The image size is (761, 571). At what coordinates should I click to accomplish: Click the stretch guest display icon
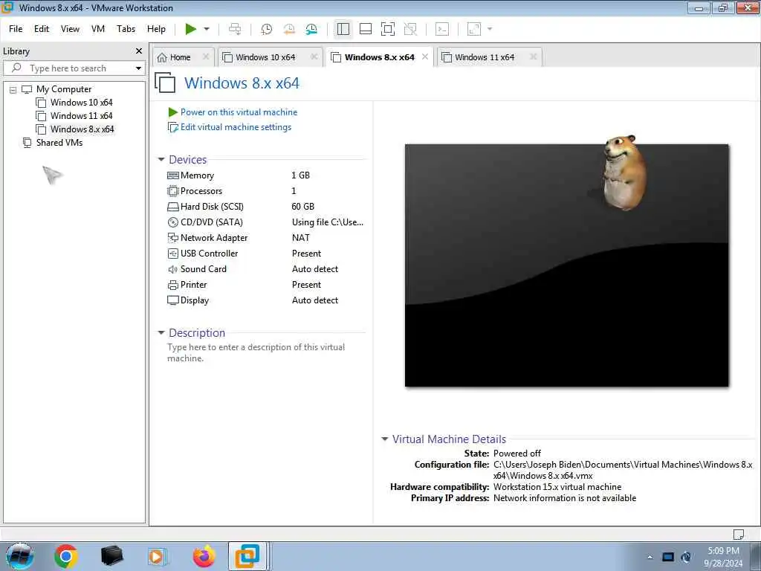coord(474,29)
